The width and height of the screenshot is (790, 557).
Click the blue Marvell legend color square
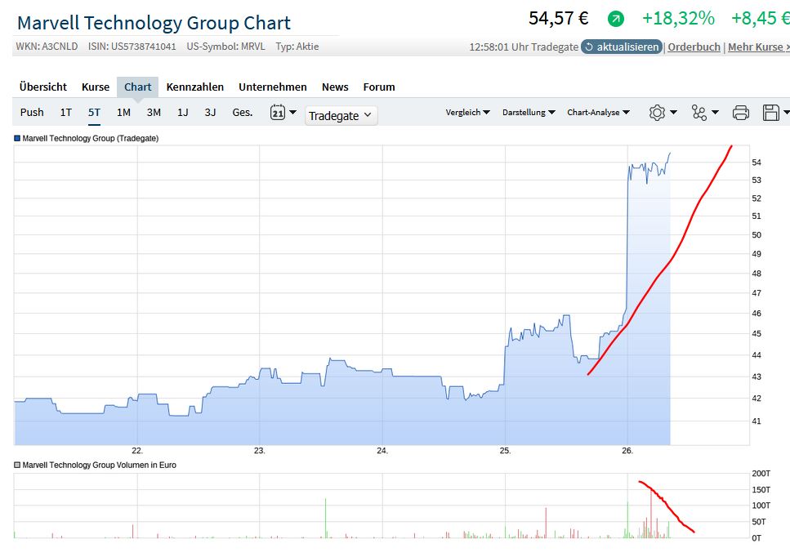point(17,139)
